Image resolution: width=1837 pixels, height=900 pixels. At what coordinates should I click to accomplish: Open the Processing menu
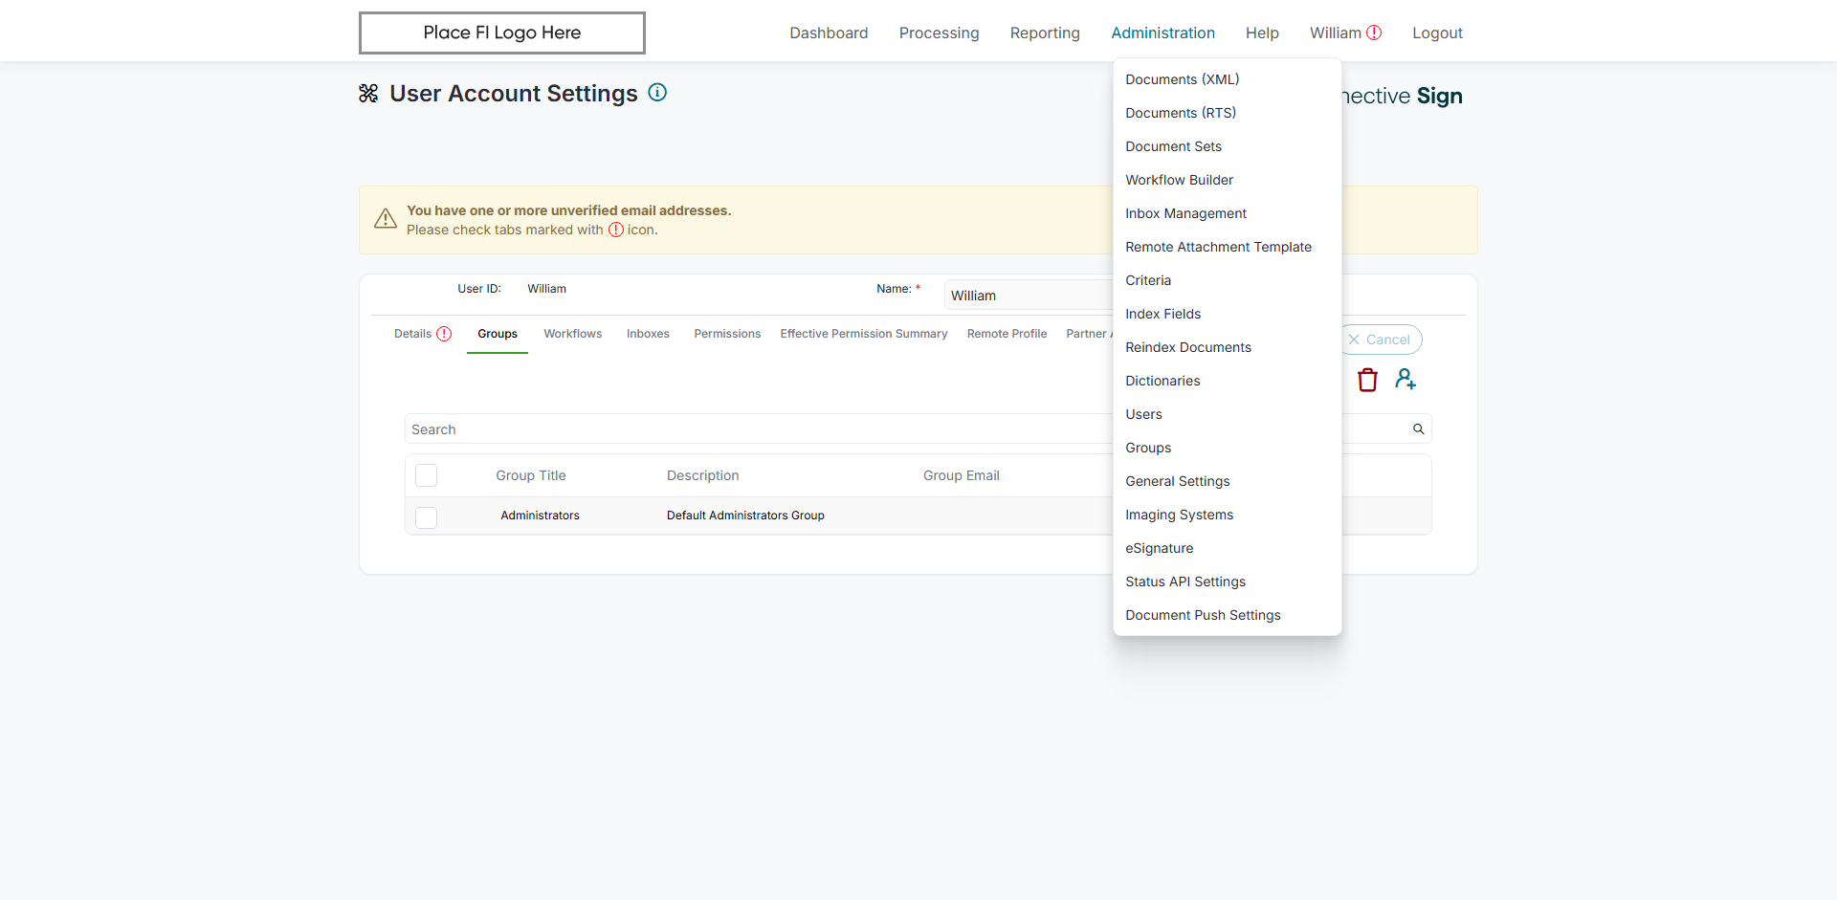[x=939, y=33]
